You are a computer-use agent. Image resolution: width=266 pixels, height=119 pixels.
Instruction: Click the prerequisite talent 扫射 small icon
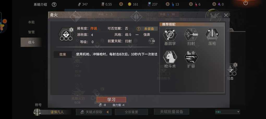(152, 41)
